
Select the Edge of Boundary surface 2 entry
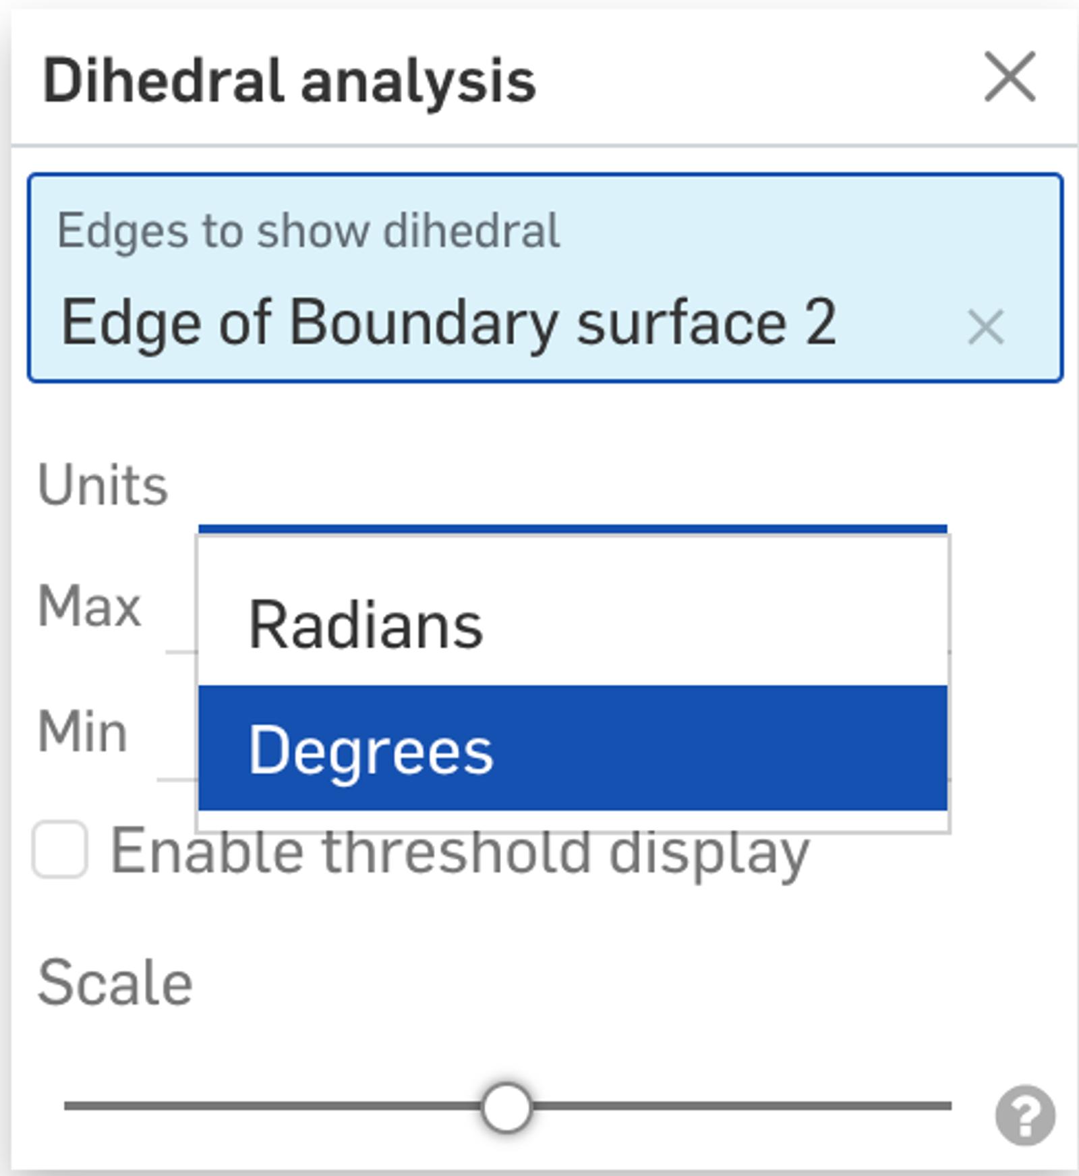448,324
